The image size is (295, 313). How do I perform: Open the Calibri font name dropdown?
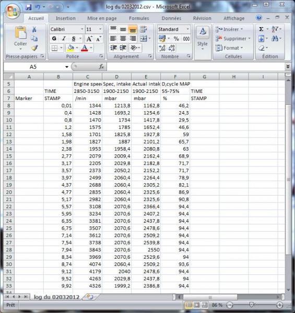pos(82,29)
